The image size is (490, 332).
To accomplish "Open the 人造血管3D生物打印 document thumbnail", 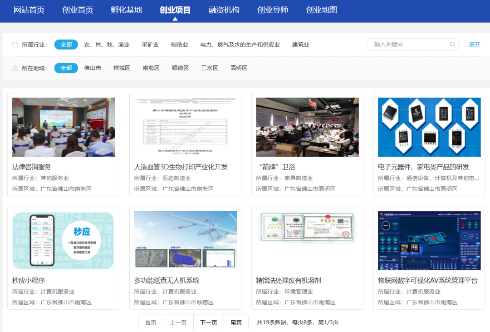I will (185, 127).
